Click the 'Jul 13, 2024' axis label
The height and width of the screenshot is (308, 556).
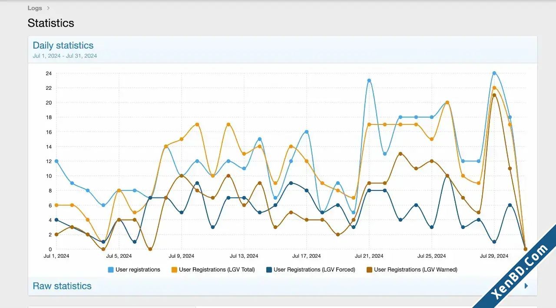click(x=244, y=256)
